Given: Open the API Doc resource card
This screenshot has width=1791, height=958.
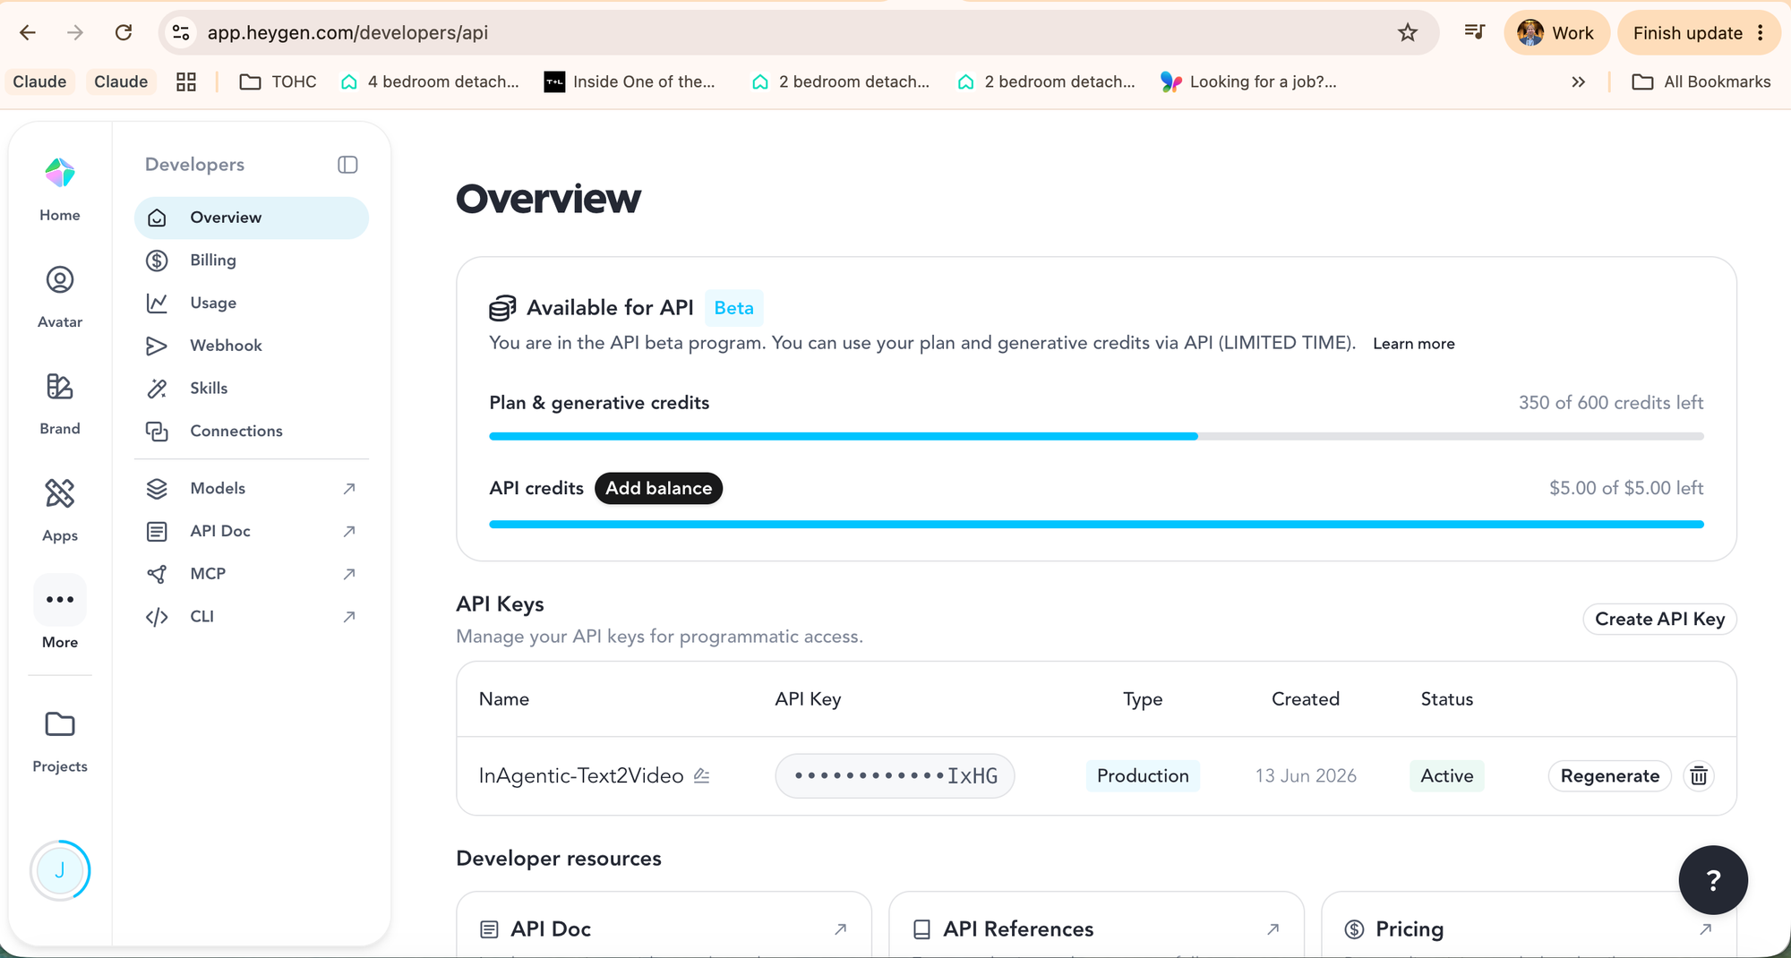Looking at the screenshot, I should 664,925.
